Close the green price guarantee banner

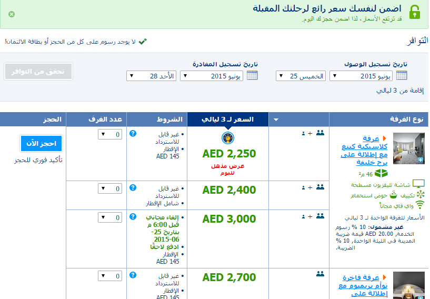[x=12, y=14]
